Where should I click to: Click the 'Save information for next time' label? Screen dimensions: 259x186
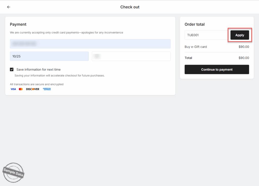(x=38, y=69)
